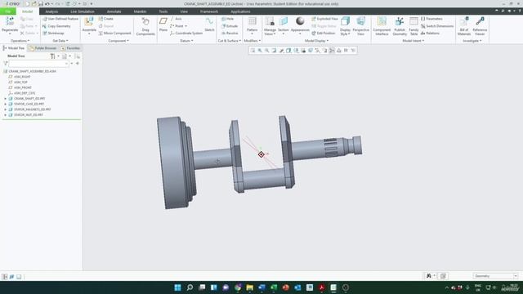Select the Drag Components tool
This screenshot has width=523, height=294.
tap(145, 26)
